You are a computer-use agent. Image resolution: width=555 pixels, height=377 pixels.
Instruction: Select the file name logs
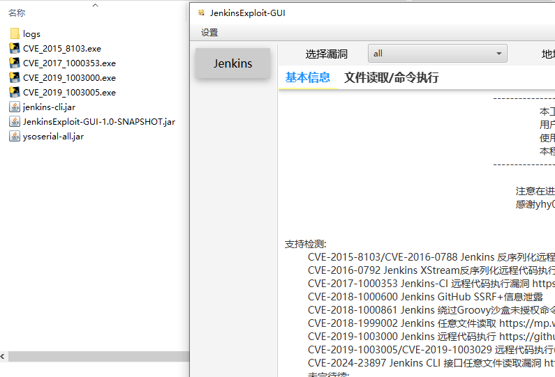tap(31, 34)
